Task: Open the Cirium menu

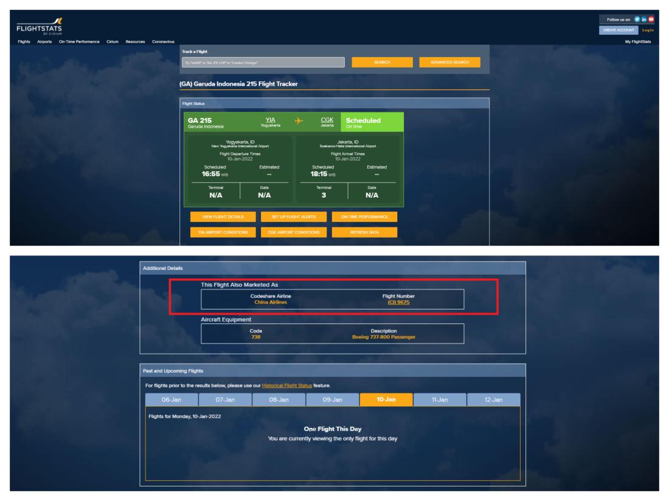Action: pyautogui.click(x=113, y=42)
